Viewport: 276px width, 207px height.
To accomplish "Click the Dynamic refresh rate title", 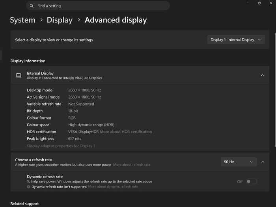I will [x=45, y=177].
